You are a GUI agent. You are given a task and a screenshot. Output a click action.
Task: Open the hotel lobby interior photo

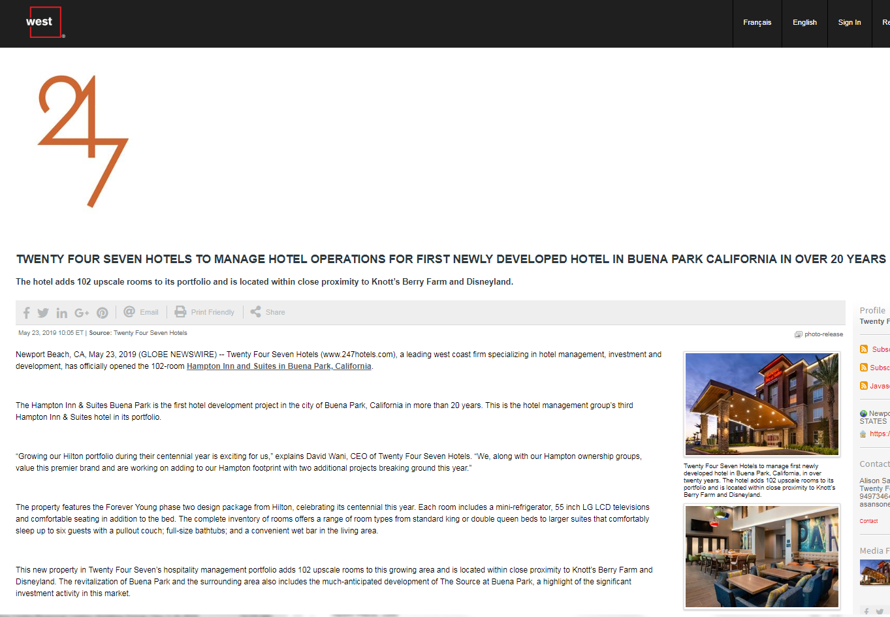762,557
